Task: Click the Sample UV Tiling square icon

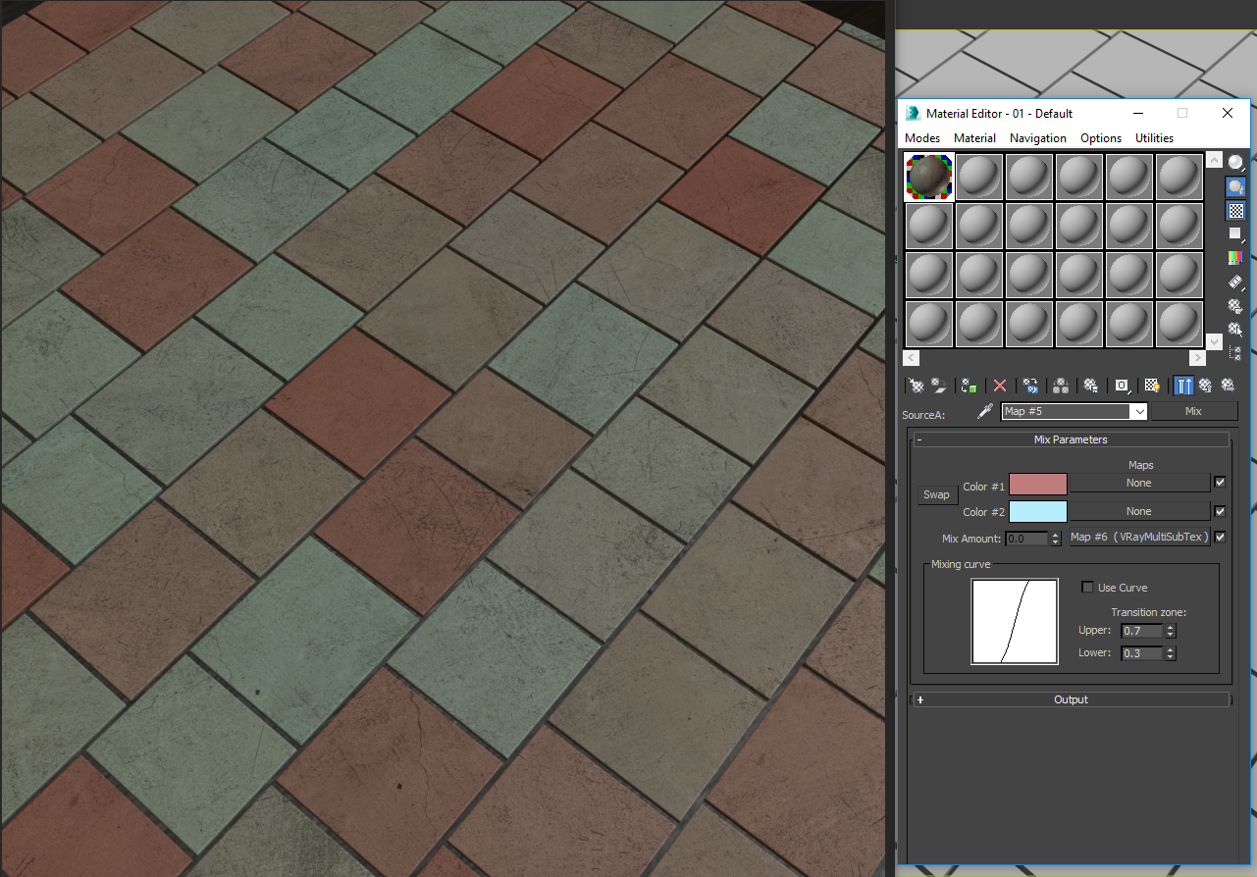Action: (1235, 233)
